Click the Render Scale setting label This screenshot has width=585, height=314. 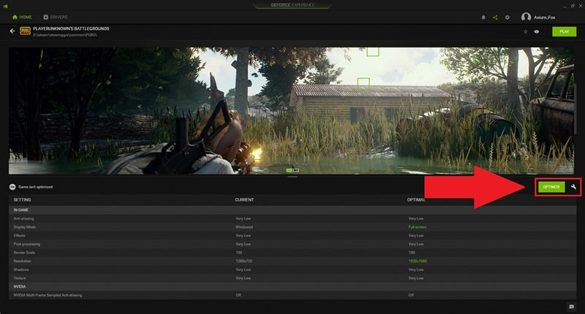[x=24, y=253]
